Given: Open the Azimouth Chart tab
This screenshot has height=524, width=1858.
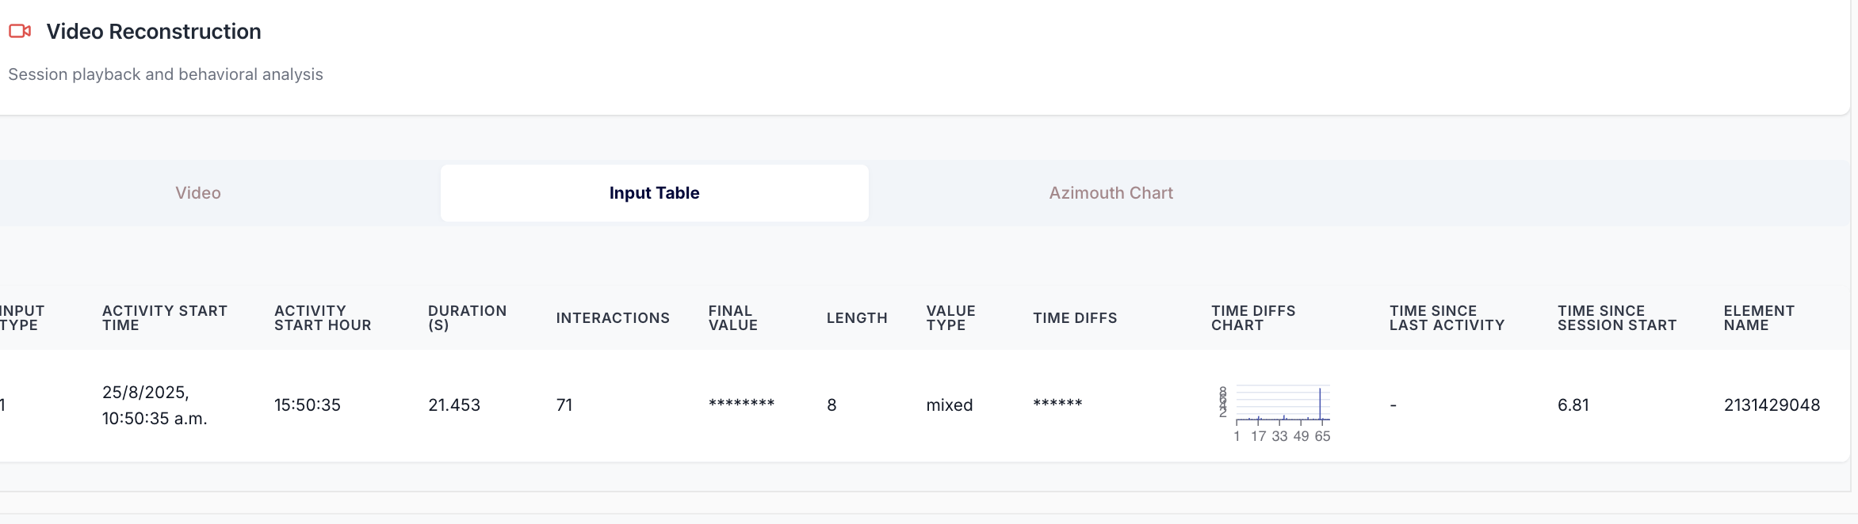Looking at the screenshot, I should coord(1111,193).
